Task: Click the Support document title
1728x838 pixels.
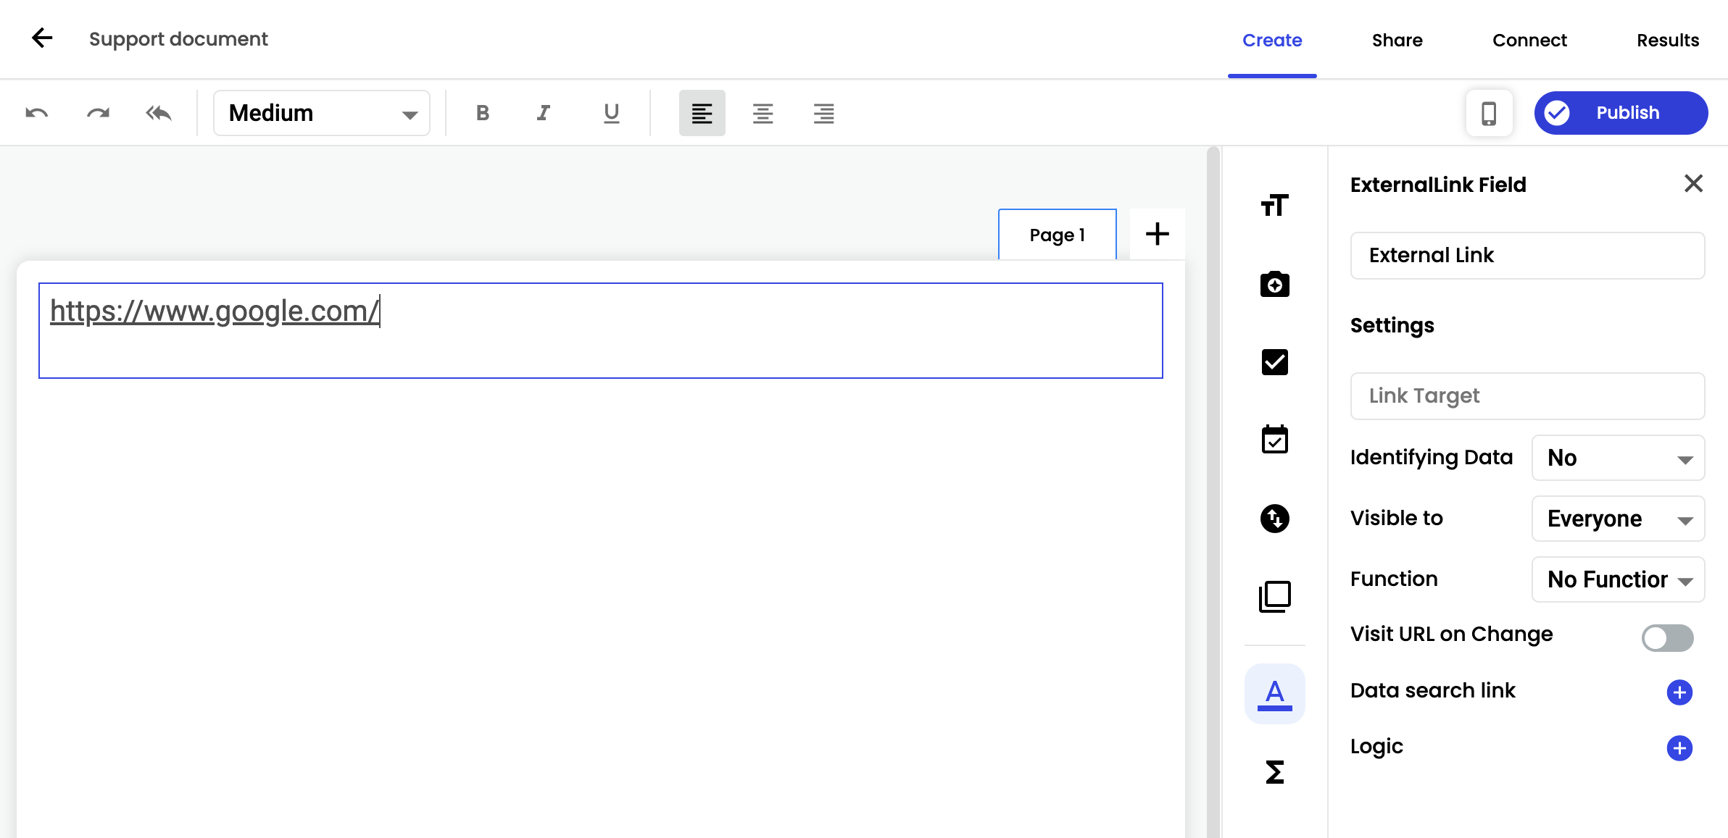Action: (x=178, y=38)
